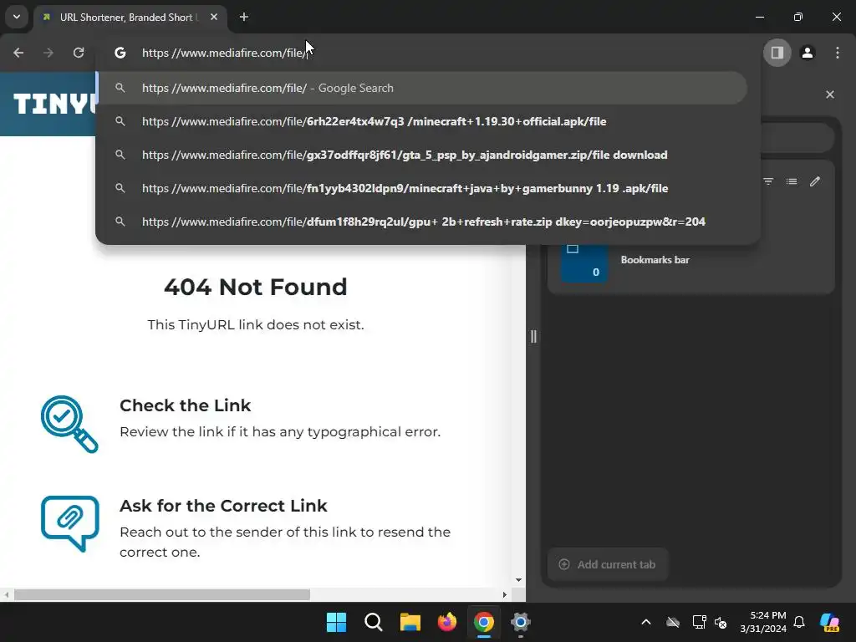Show hidden system tray icons

[x=646, y=622]
